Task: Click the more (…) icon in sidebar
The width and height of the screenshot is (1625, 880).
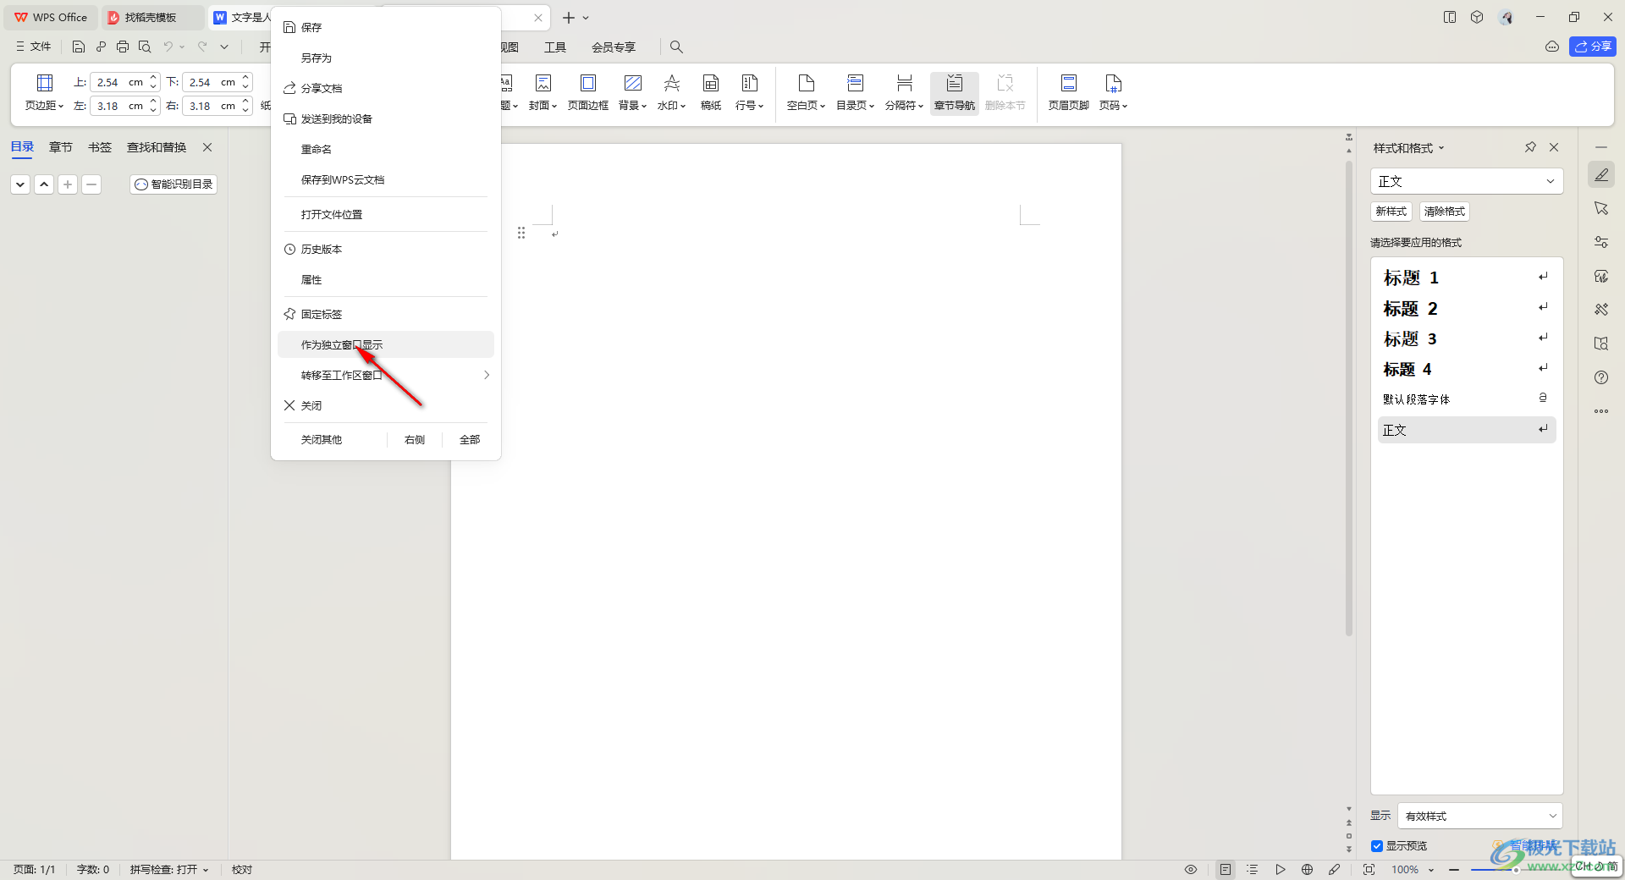Action: tap(1601, 411)
